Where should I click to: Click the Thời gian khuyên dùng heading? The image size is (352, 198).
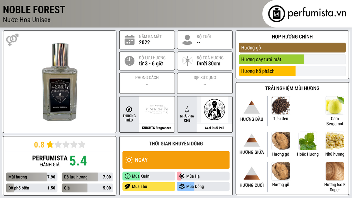point(176,144)
